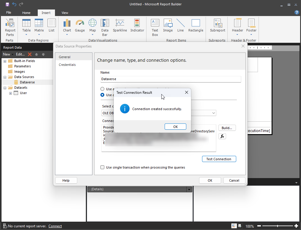The height and width of the screenshot is (230, 301).
Task: Insert a Line item
Action: click(180, 25)
